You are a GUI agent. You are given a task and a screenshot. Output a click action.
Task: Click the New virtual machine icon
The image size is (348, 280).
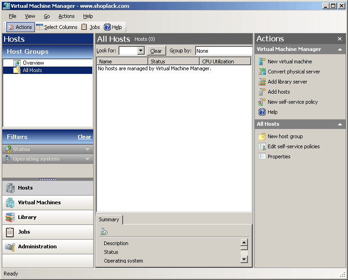point(262,62)
